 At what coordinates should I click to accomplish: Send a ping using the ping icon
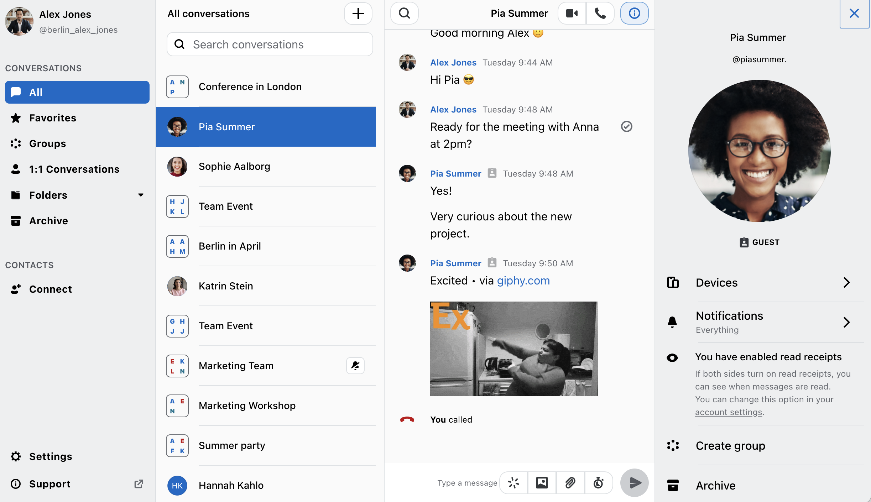coord(513,483)
